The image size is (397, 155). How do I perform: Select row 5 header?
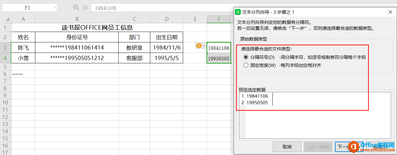tap(5, 67)
